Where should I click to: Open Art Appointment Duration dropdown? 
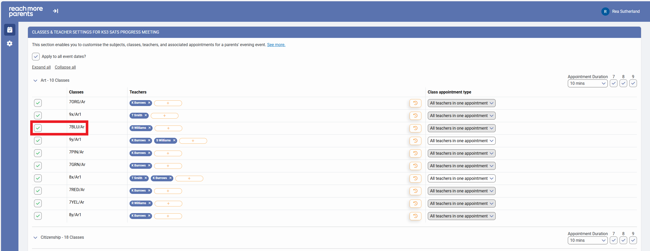[x=587, y=83]
